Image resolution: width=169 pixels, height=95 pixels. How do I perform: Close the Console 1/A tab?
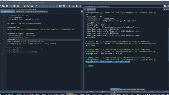[95, 9]
